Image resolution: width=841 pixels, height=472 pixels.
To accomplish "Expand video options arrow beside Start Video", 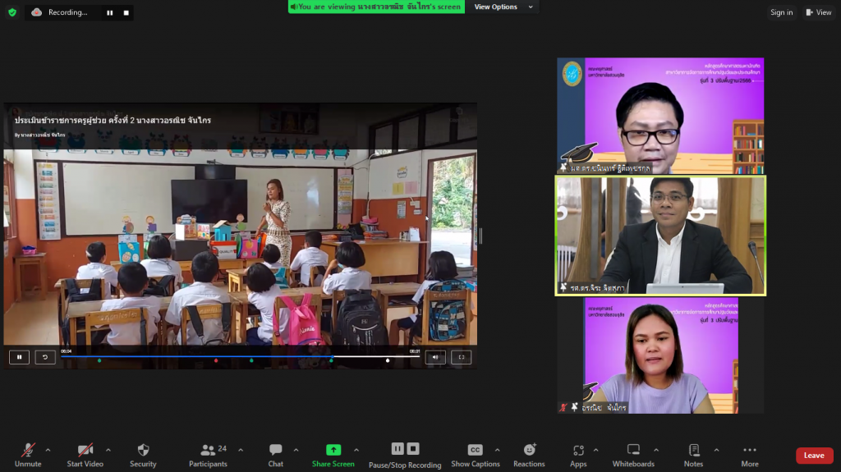I will (x=108, y=450).
